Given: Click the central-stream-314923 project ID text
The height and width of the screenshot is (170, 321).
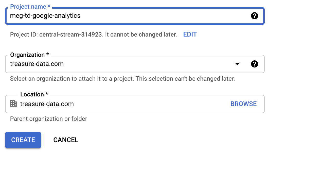Looking at the screenshot, I should [x=71, y=35].
